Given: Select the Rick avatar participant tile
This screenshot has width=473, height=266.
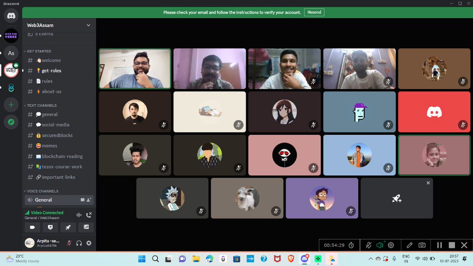Looking at the screenshot, I should 172,198.
